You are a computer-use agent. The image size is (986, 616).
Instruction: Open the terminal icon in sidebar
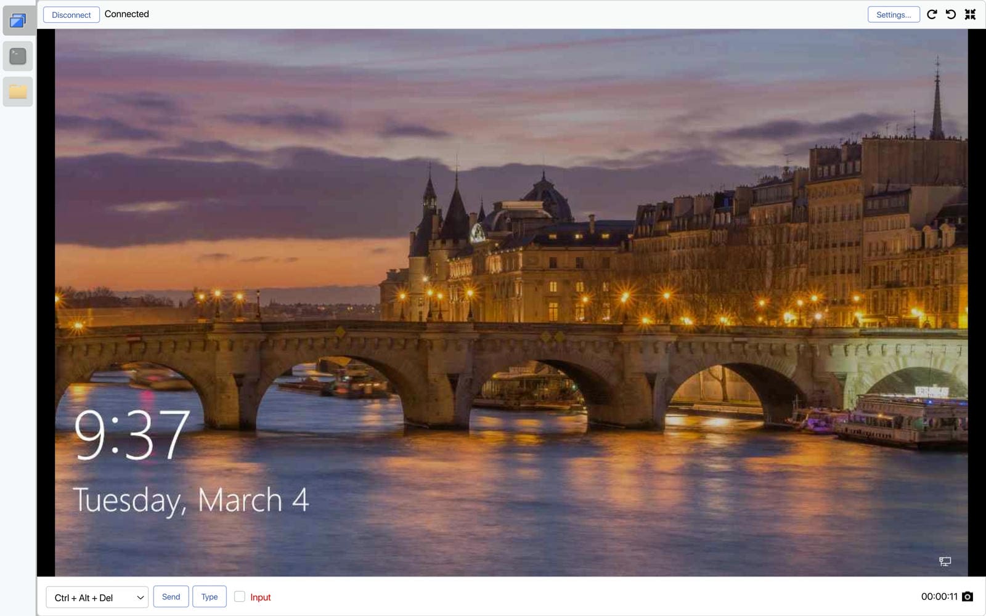(18, 56)
